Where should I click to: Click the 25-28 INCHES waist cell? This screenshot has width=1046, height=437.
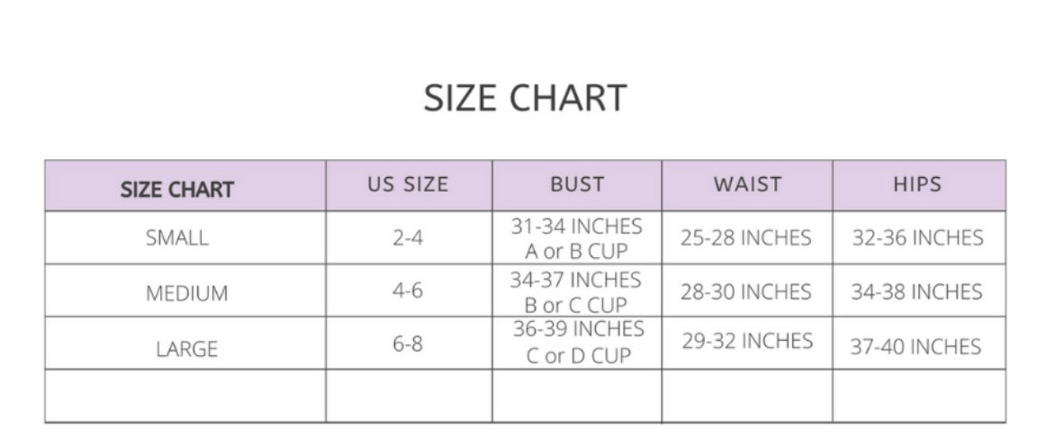point(746,237)
